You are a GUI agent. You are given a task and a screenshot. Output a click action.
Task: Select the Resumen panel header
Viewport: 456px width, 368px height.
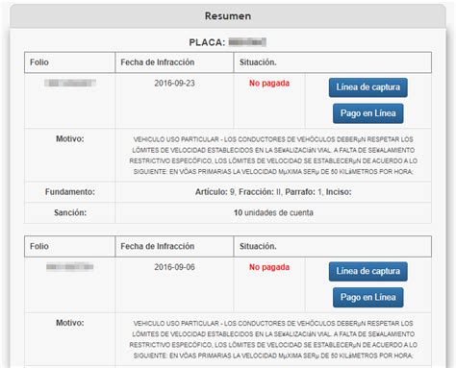[x=228, y=16]
